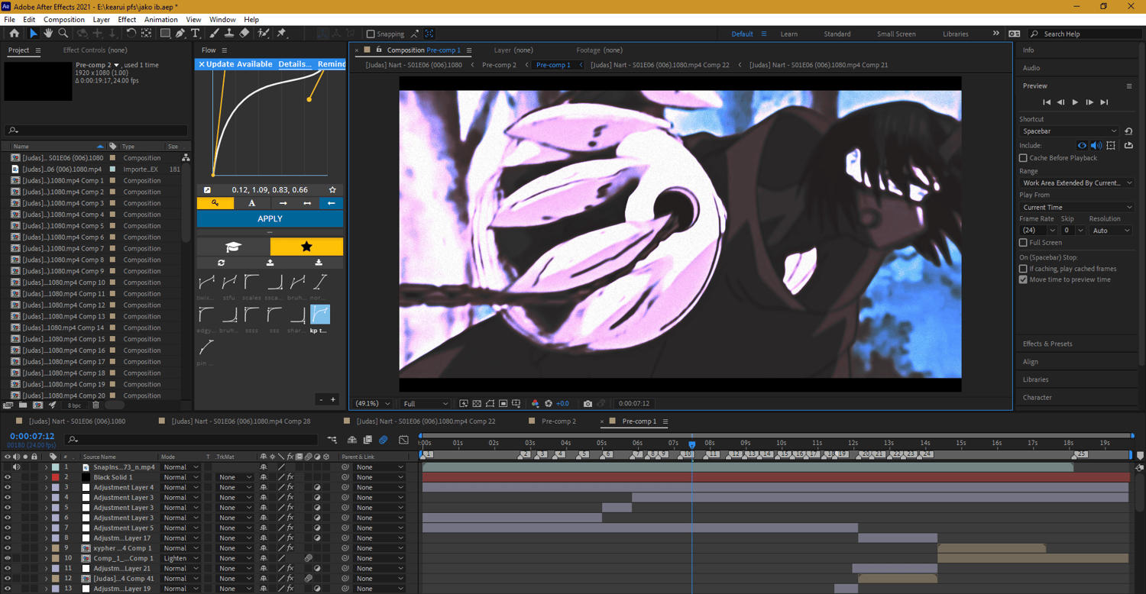This screenshot has height=594, width=1146.
Task: Click the key icon in Flow panel
Action: tap(215, 203)
